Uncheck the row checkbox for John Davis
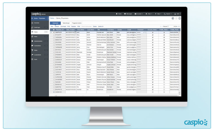The image size is (214, 131). [x=54, y=33]
